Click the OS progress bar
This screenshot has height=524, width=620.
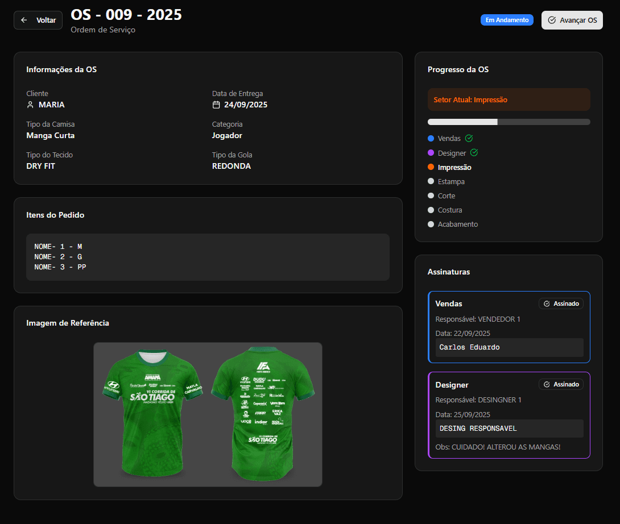coord(509,122)
